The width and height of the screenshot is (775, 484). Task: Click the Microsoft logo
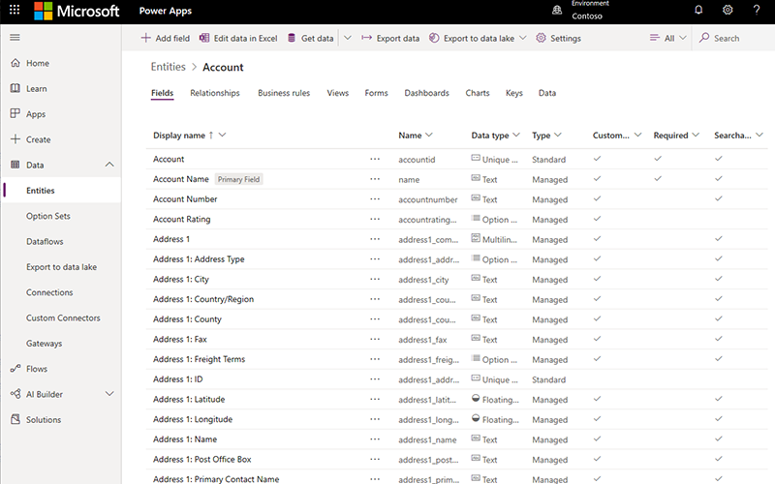tap(77, 11)
